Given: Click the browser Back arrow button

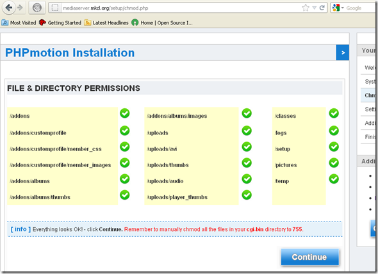Looking at the screenshot, I should 9,8.
